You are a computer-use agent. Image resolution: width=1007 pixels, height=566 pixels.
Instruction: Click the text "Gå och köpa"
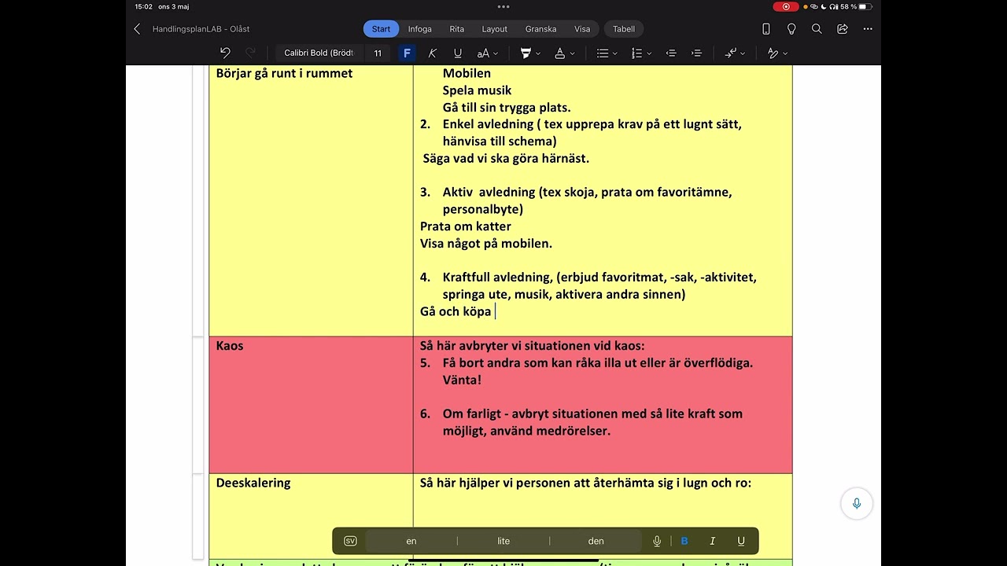(x=456, y=311)
